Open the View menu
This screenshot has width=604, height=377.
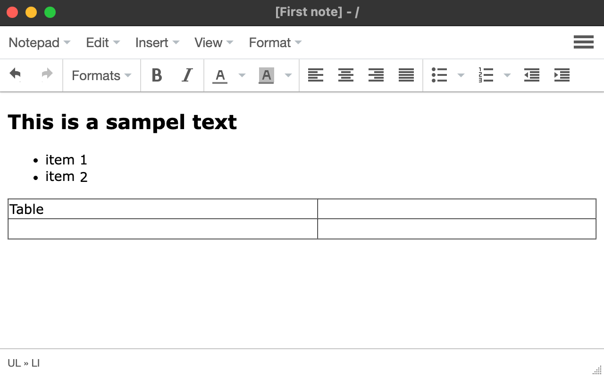click(214, 42)
